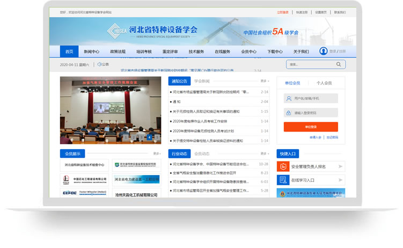
Task: Click the arrow icon on 安全管理负责人报名 row
Action: (340, 166)
